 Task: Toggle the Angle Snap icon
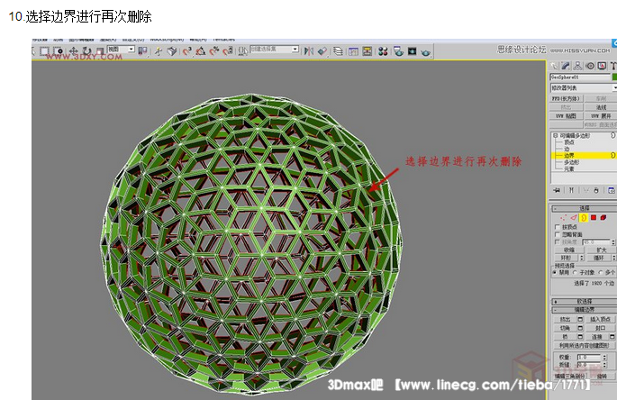201,50
